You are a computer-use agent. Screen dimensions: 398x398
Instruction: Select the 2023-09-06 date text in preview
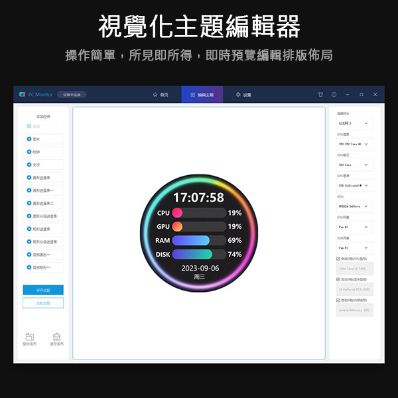click(200, 268)
